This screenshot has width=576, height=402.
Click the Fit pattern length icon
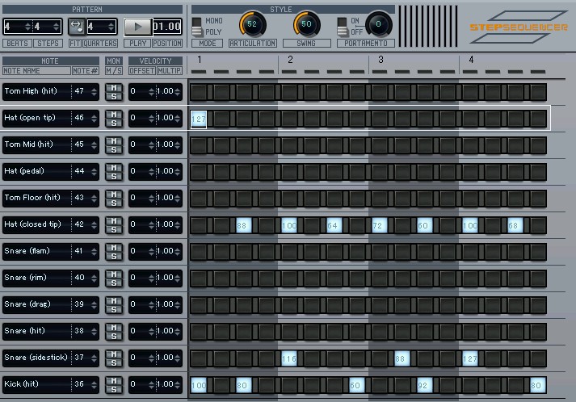[77, 27]
